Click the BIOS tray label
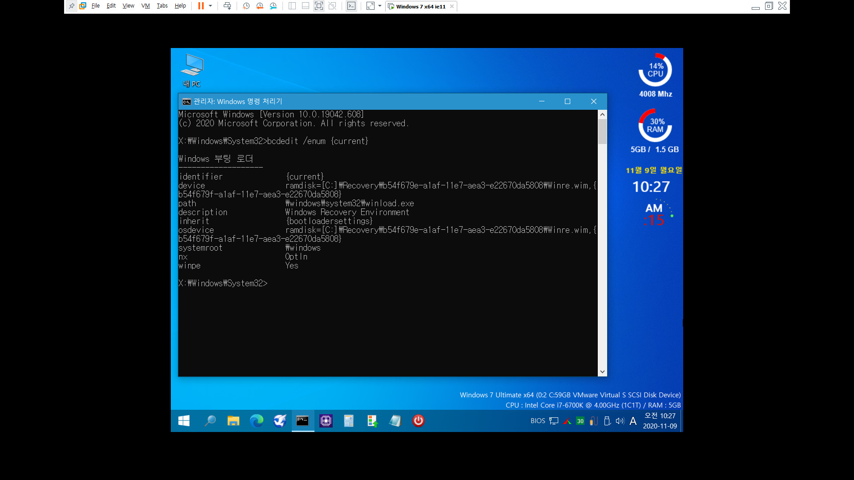The width and height of the screenshot is (854, 480). tap(538, 421)
